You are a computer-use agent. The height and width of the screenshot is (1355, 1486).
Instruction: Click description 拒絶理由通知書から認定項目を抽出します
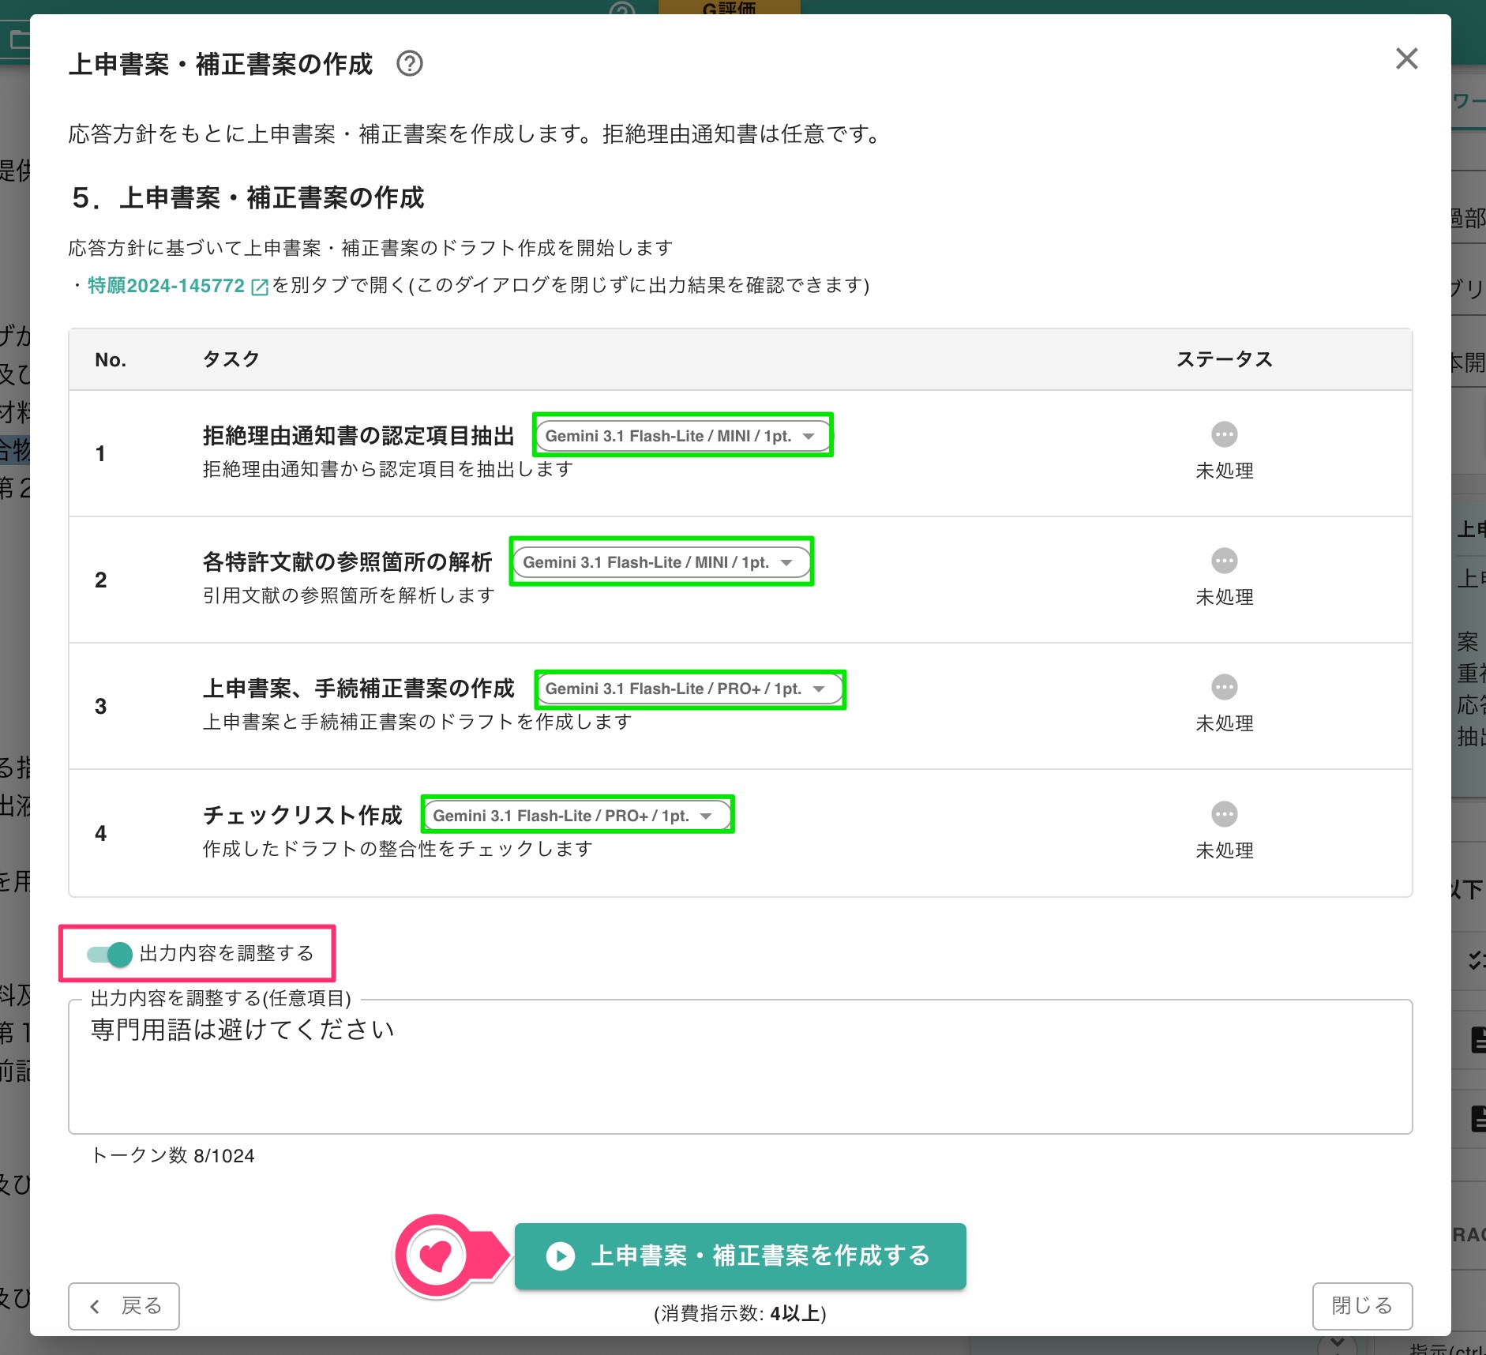click(x=388, y=469)
